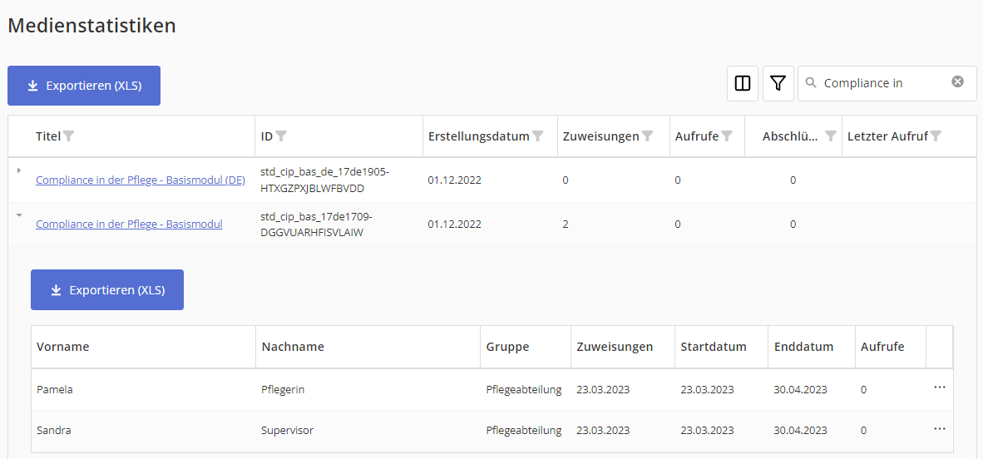Open Compliance in der Pflege - Basismodul (DE) link
The image size is (983, 459).
(140, 180)
